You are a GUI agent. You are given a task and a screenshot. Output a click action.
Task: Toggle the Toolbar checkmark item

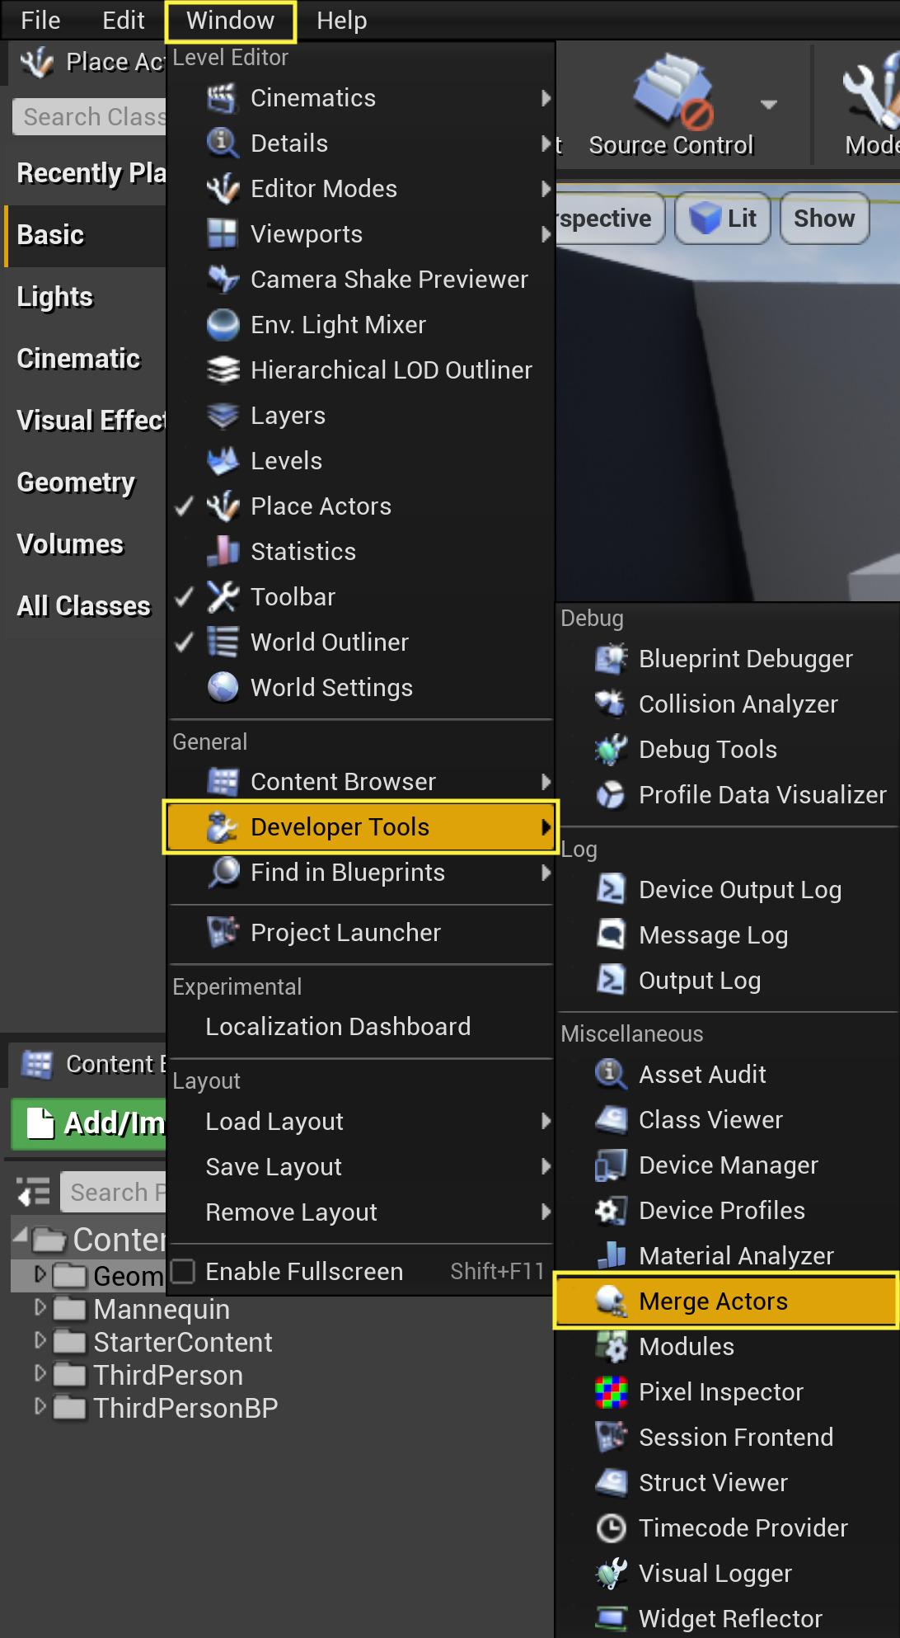[x=361, y=597]
